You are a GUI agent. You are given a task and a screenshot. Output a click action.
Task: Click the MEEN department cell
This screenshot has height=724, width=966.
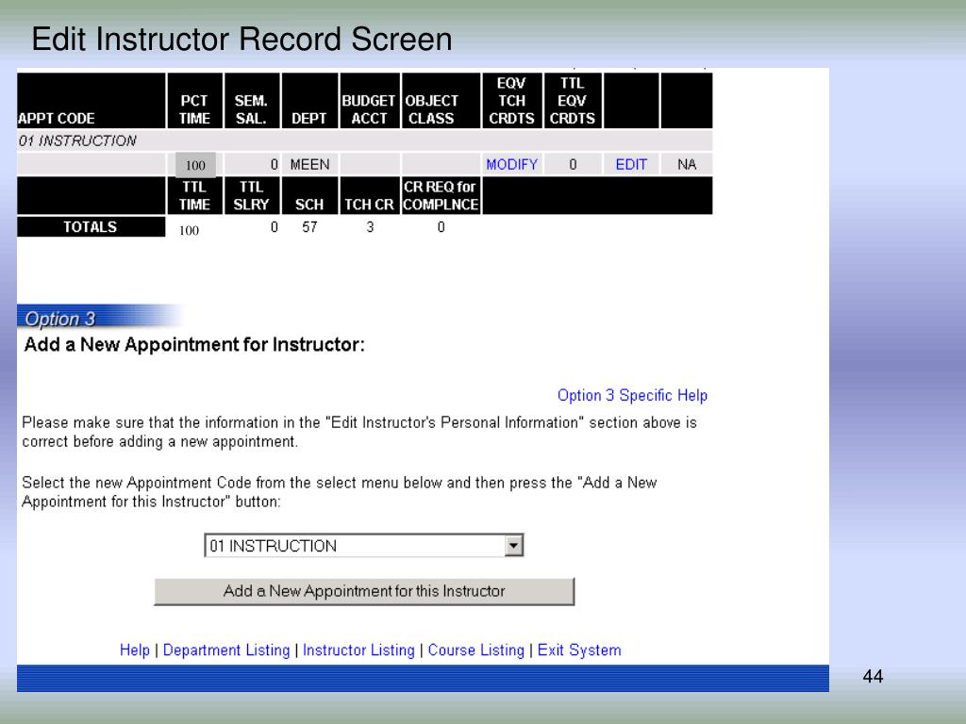coord(309,164)
